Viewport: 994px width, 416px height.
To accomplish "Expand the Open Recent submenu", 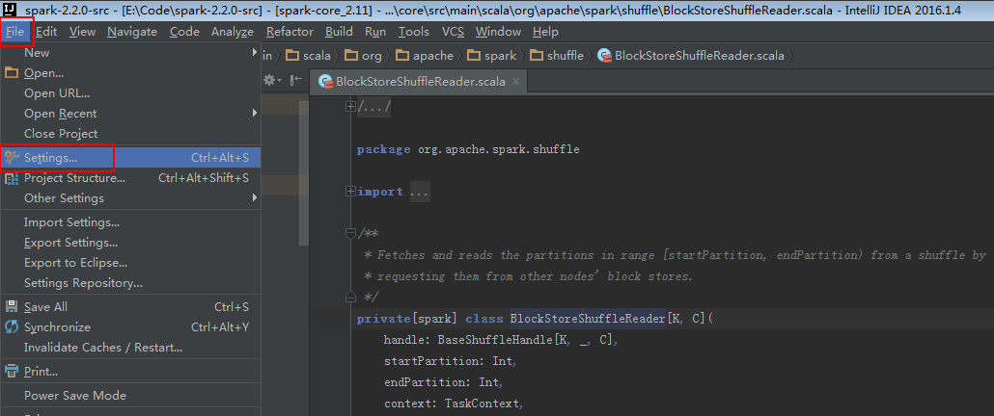I will (130, 114).
